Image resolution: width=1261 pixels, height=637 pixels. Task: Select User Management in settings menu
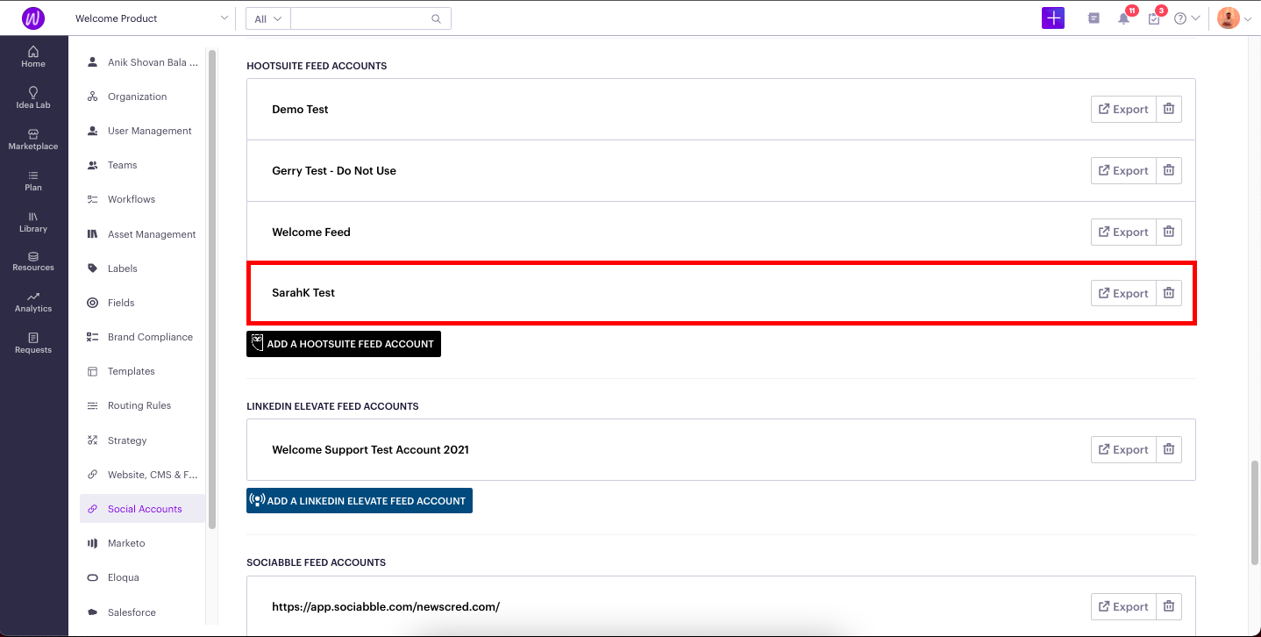click(142, 131)
